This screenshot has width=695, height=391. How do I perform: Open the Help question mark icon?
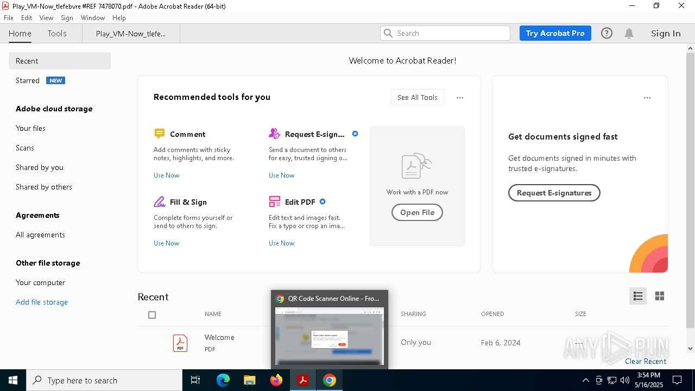point(606,33)
